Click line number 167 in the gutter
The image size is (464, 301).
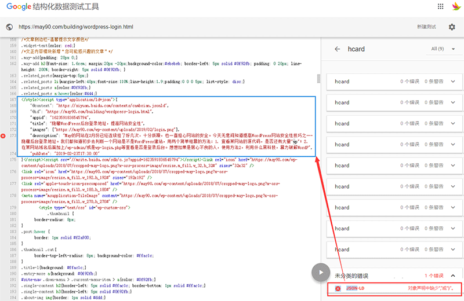13,100
